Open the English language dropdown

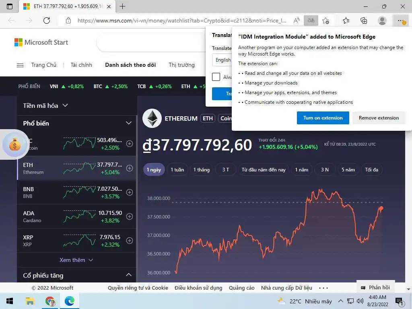click(x=222, y=60)
